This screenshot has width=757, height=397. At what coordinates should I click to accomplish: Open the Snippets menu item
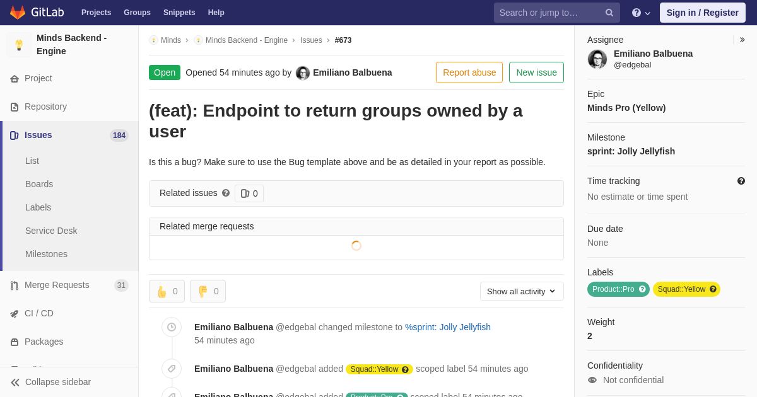pos(179,13)
